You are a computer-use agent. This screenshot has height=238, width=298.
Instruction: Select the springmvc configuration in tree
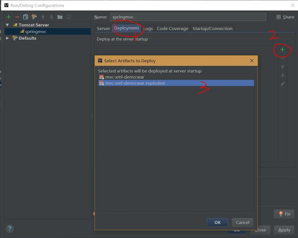click(48, 32)
